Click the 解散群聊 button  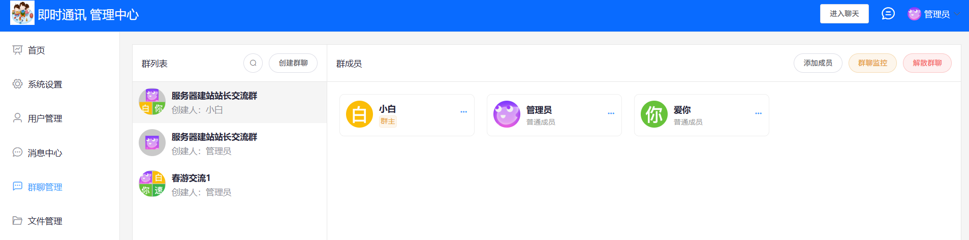pyautogui.click(x=927, y=63)
